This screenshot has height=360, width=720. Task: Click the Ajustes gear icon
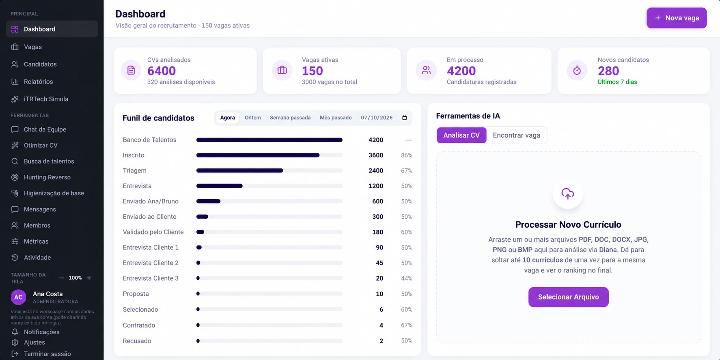(x=15, y=343)
